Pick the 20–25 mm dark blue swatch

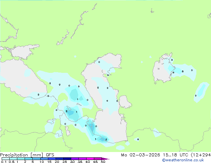tap(59, 159)
